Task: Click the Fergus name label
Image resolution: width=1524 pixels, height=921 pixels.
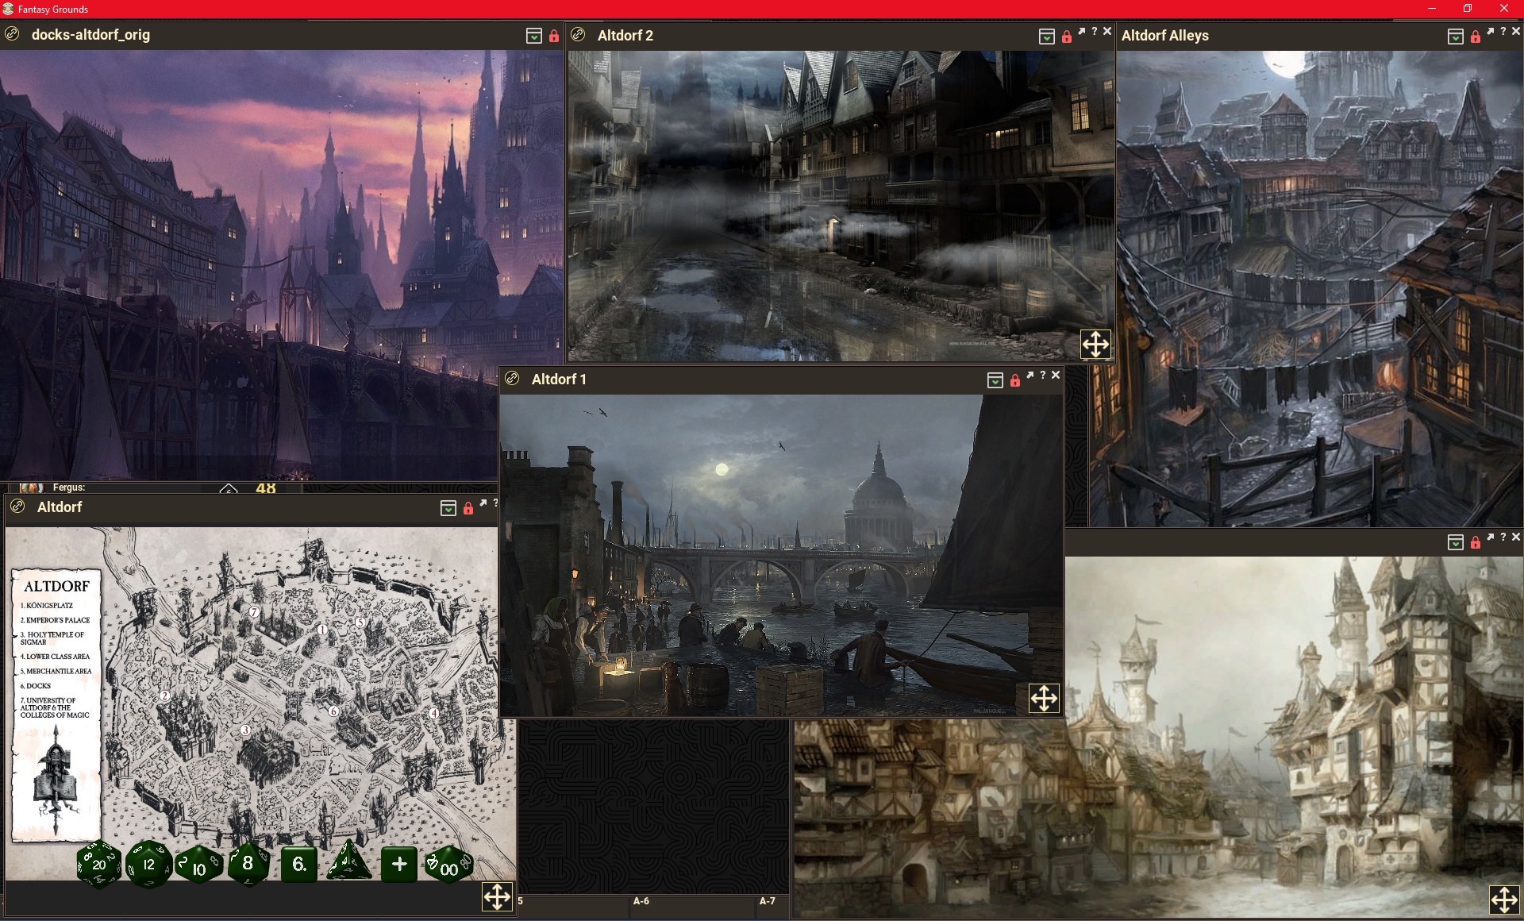Action: click(68, 487)
